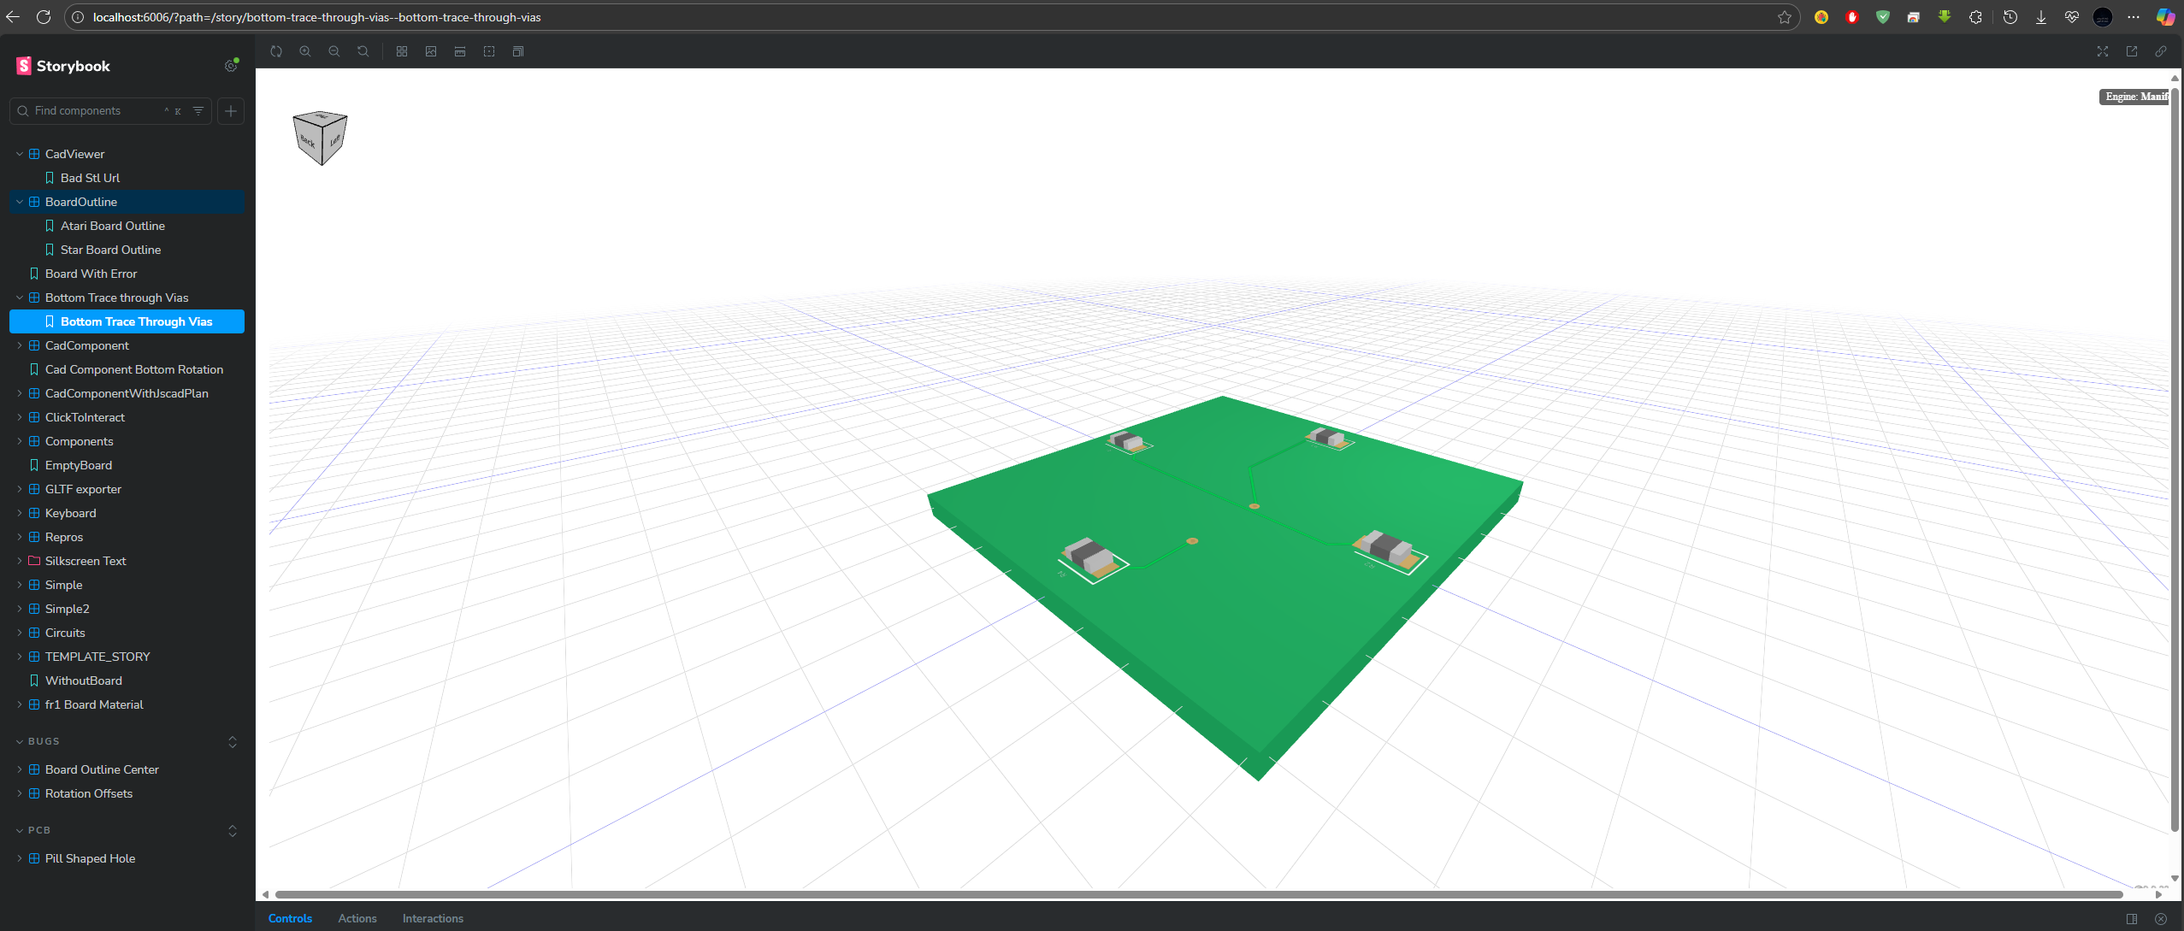Screen dimensions: 2184x931
Task: Open the Star Board Outline story
Action: [x=110, y=250]
